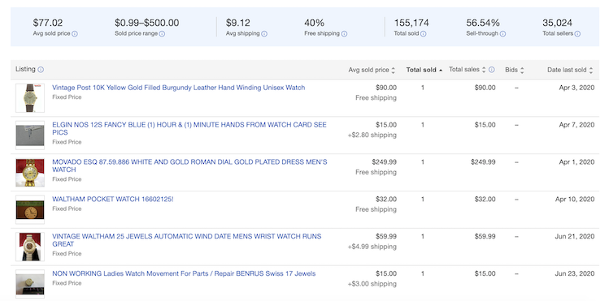Click thumbnail of VINTAGE WALTHAM 25 JEWELS watch
Screen dimensions: 609x301
30,247
